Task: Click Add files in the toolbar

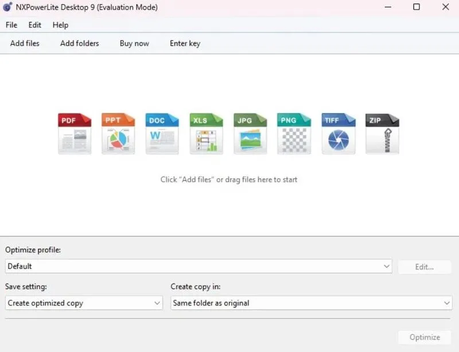Action: (x=25, y=44)
